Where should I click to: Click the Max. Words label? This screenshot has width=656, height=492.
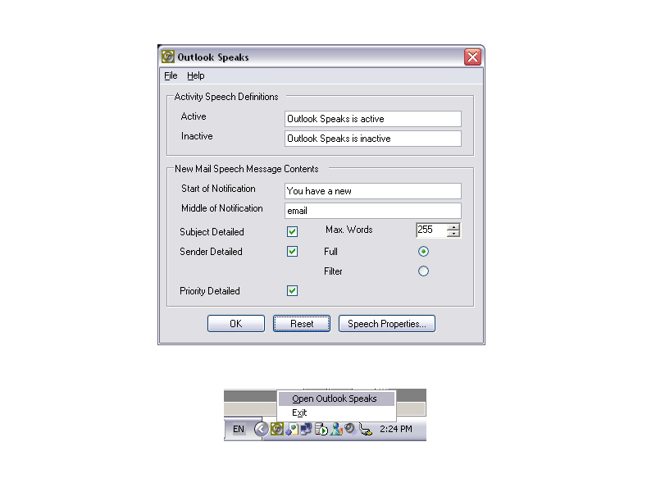(349, 230)
